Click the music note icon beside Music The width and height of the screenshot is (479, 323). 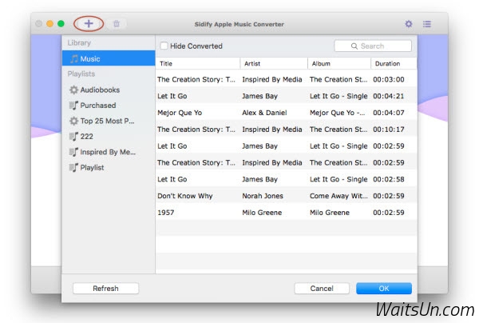[x=73, y=58]
